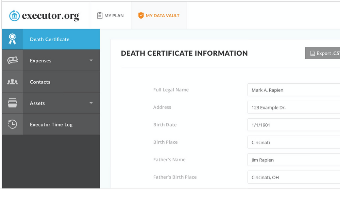Viewport: 340px width, 202px height.
Task: Click the Death Certificate ribbon icon
Action: pos(12,39)
